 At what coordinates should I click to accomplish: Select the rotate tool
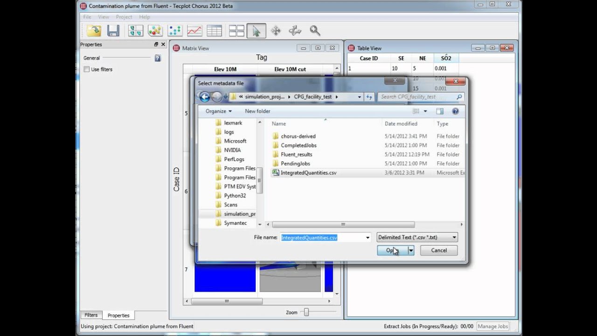pos(295,31)
